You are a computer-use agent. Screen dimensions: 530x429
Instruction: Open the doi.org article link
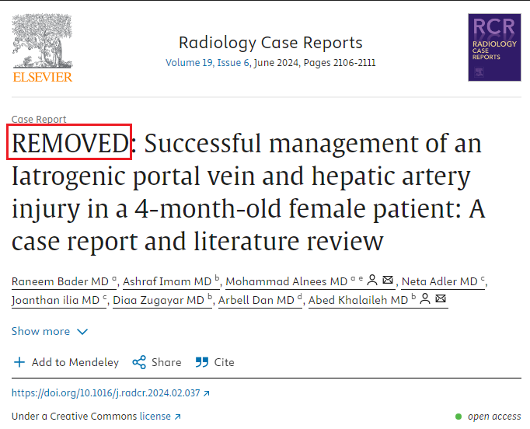coord(106,392)
